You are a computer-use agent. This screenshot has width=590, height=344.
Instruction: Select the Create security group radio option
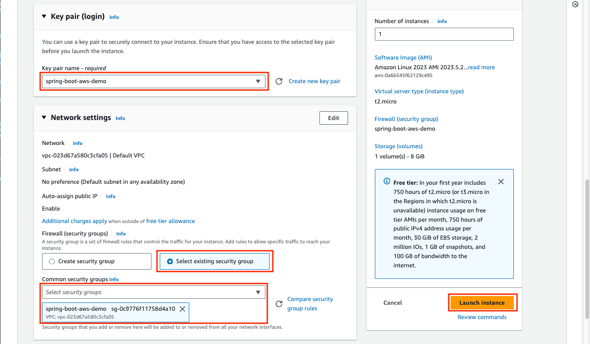(x=52, y=261)
